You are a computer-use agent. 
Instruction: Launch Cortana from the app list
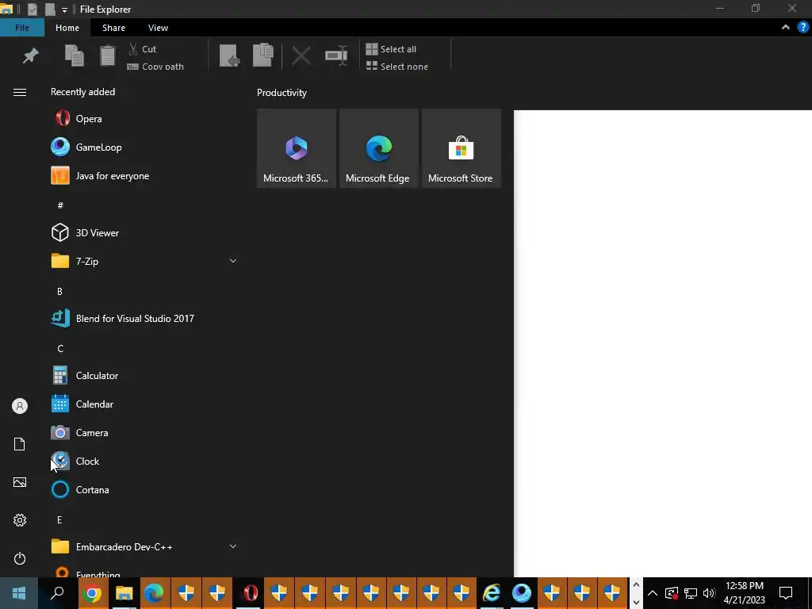143,489
